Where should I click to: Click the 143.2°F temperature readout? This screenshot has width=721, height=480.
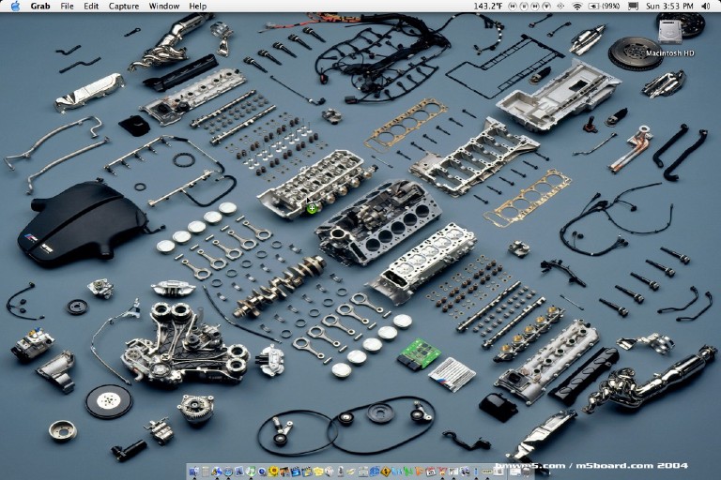point(488,6)
